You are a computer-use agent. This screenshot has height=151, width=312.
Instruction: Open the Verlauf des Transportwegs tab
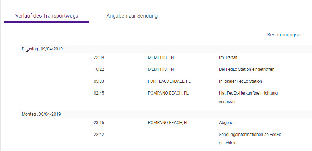click(47, 16)
